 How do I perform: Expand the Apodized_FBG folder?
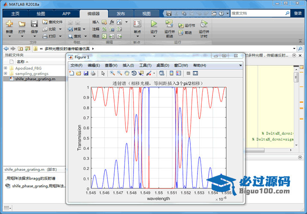(6, 68)
